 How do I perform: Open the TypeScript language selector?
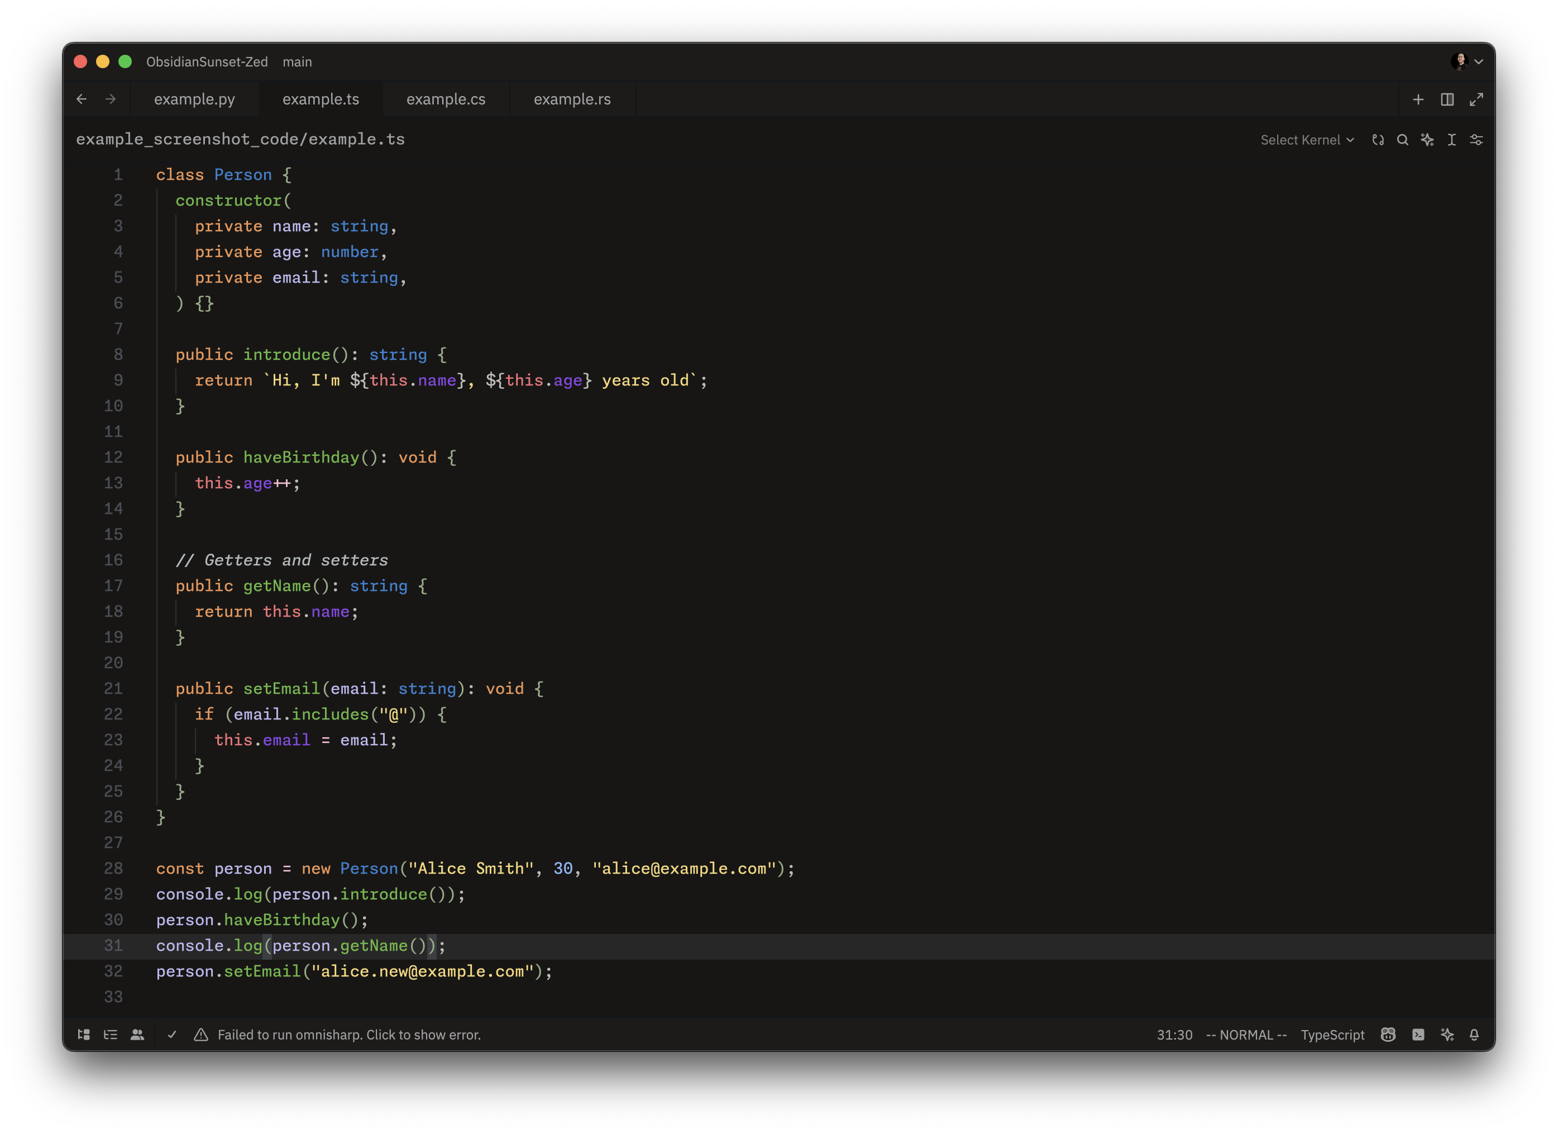coord(1332,1035)
